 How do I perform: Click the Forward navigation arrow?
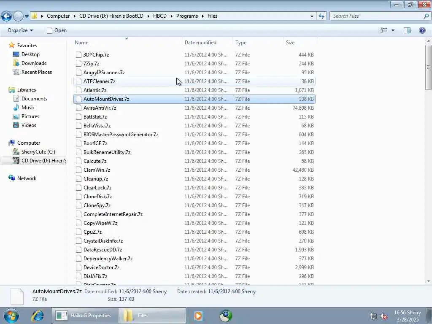point(18,16)
